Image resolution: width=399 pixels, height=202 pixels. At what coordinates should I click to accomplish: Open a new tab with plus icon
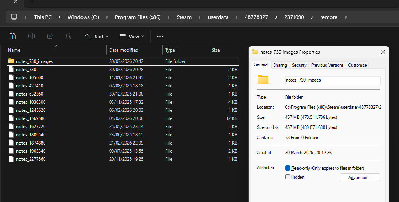coord(33,2)
